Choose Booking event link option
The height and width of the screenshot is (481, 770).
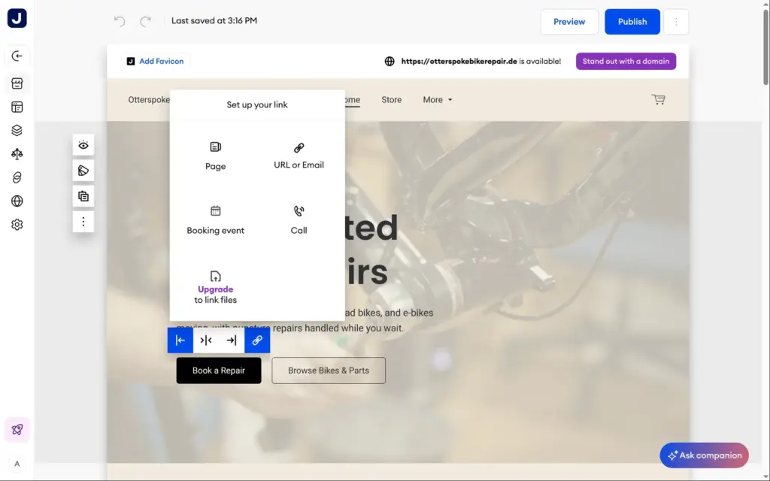[216, 220]
